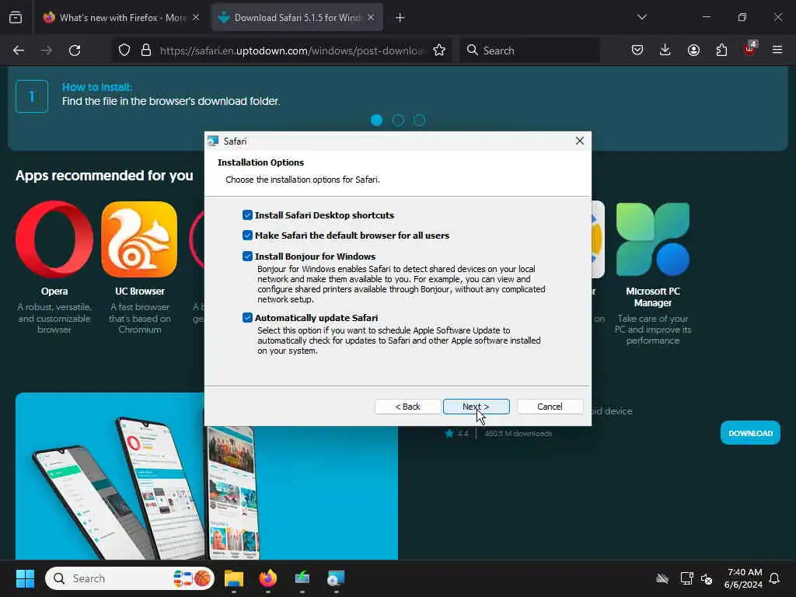The width and height of the screenshot is (796, 597).
Task: Click the site security padlock icon
Action: (x=146, y=51)
